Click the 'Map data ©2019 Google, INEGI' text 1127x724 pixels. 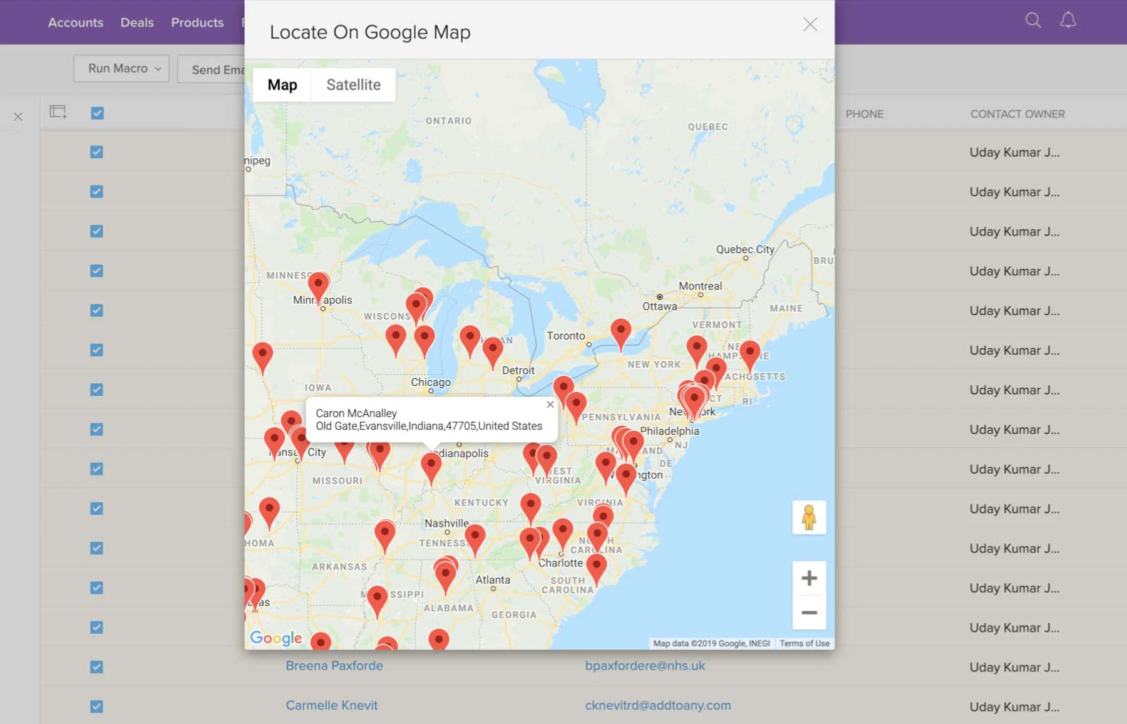(711, 643)
